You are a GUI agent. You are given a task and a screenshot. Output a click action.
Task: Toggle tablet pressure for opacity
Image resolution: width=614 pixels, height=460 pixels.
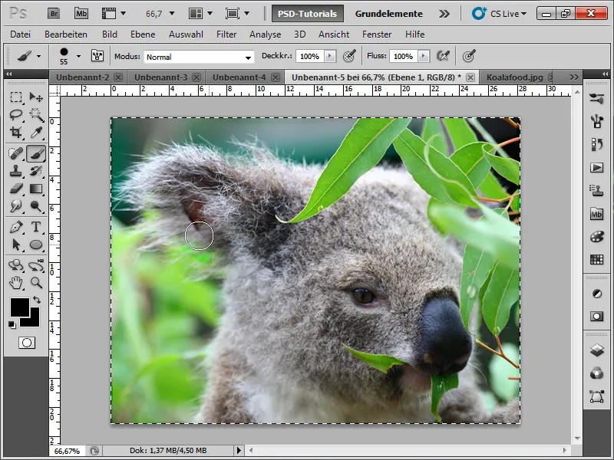(x=349, y=56)
